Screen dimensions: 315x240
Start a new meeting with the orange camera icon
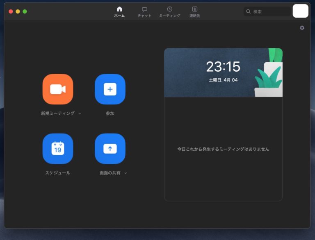tap(58, 89)
